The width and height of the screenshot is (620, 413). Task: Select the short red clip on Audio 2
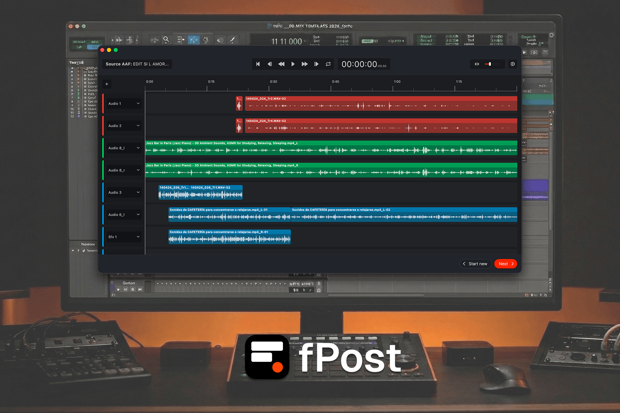pos(239,126)
